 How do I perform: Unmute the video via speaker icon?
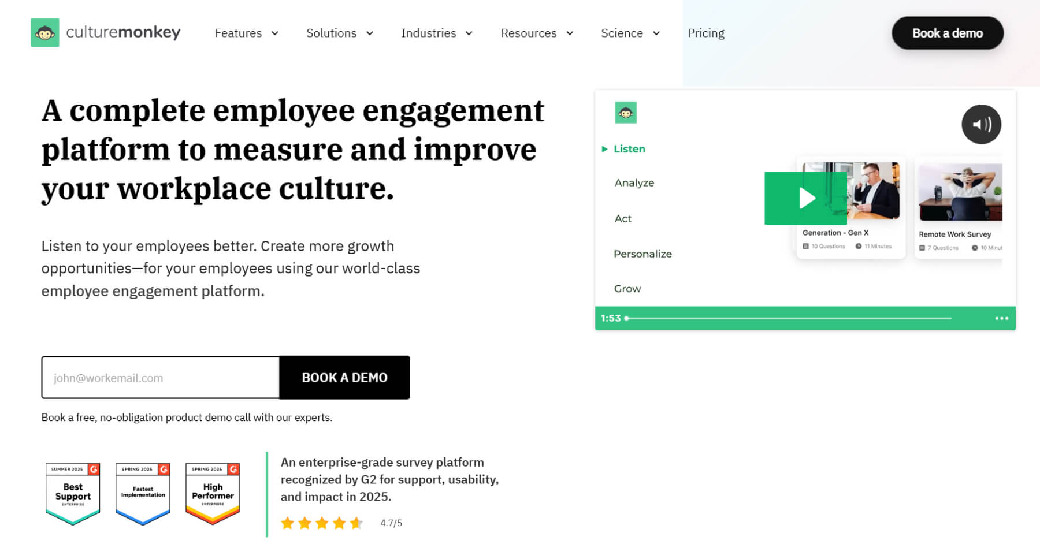[x=981, y=124]
